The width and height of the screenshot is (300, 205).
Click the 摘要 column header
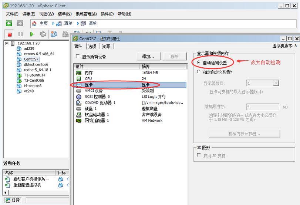click(163, 66)
